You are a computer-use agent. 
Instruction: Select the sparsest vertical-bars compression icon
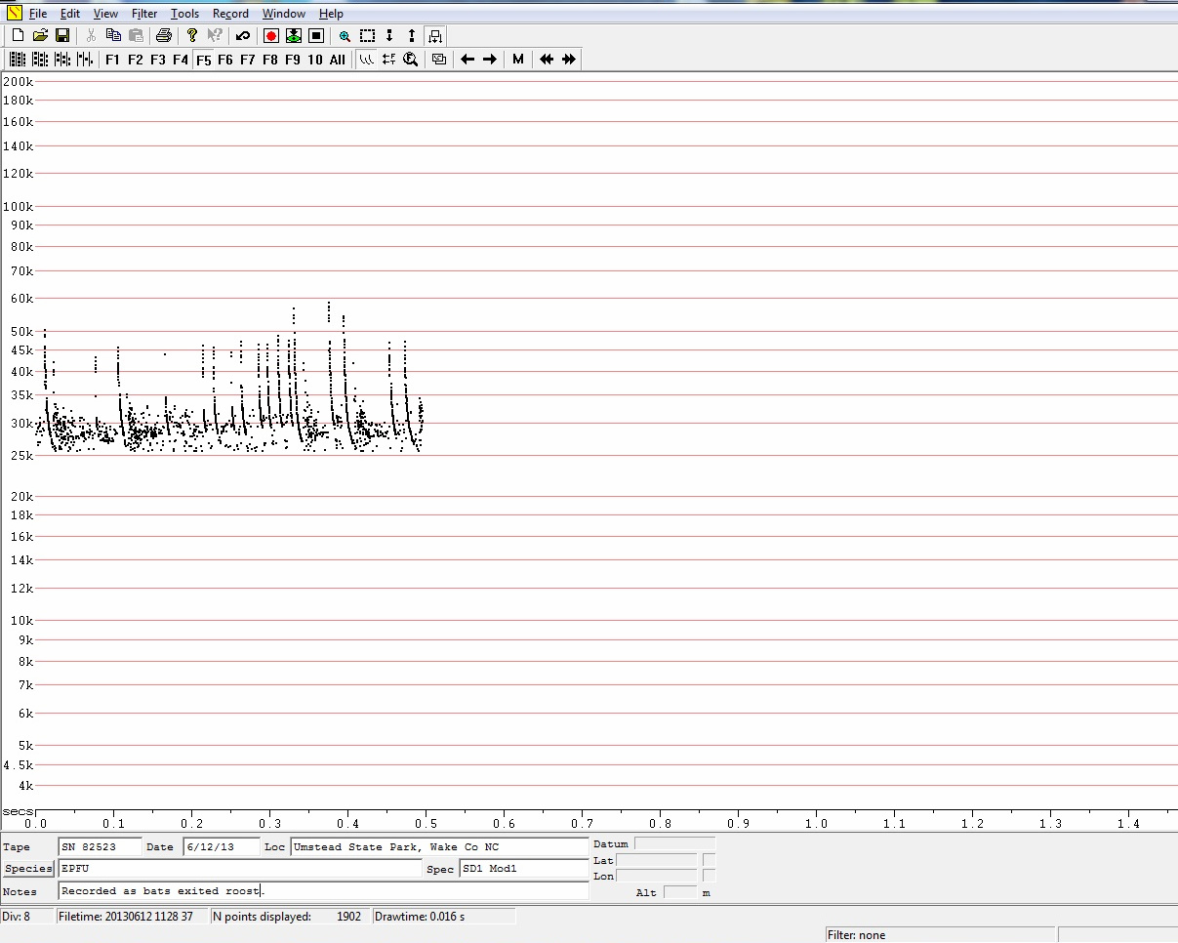pos(85,60)
